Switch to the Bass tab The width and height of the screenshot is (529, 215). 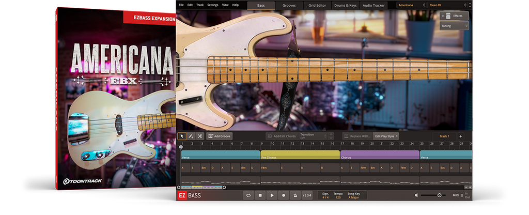pyautogui.click(x=261, y=5)
